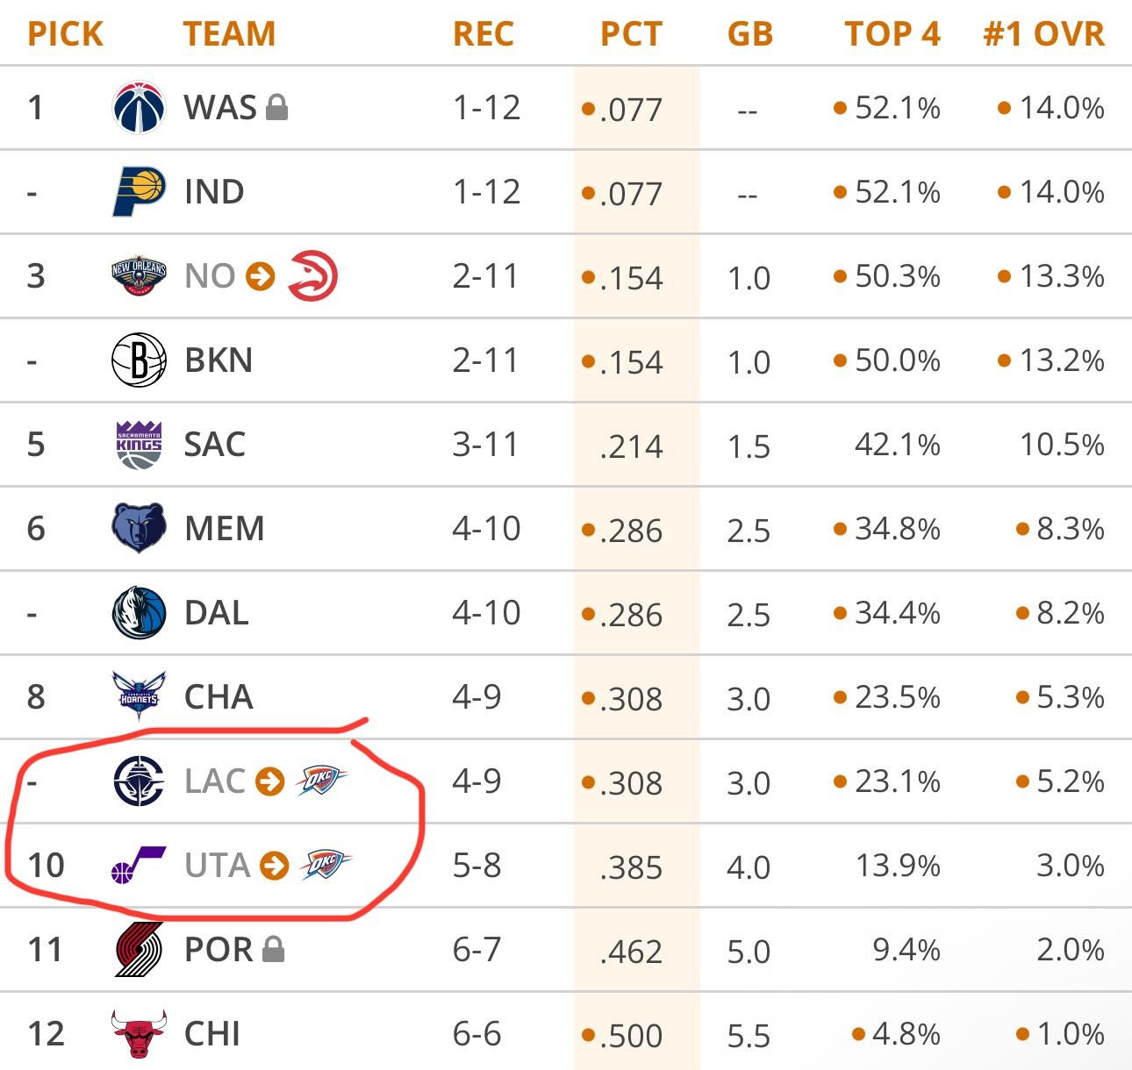The image size is (1132, 1070).
Task: Click the PICK column header
Action: (66, 34)
